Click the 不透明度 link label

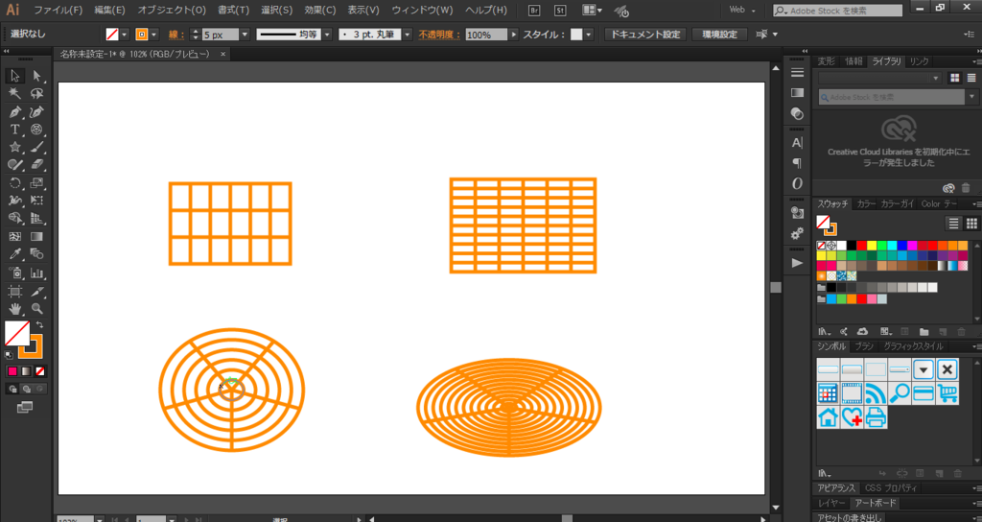439,35
